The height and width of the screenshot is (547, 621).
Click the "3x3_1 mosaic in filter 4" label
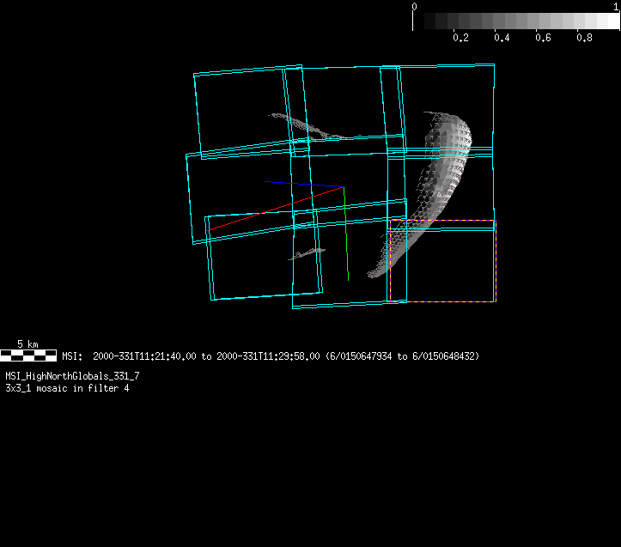pos(67,388)
